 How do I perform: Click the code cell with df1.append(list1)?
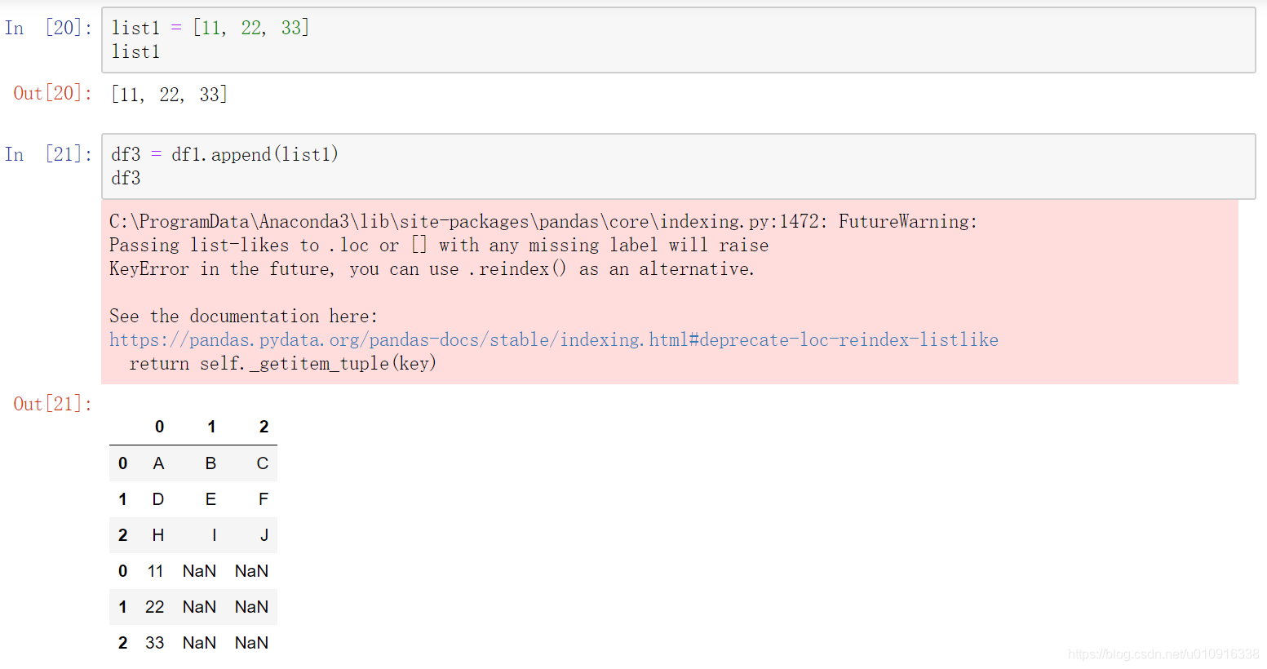678,166
